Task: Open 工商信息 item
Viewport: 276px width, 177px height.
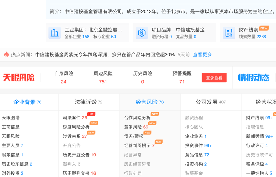Action: [11, 127]
